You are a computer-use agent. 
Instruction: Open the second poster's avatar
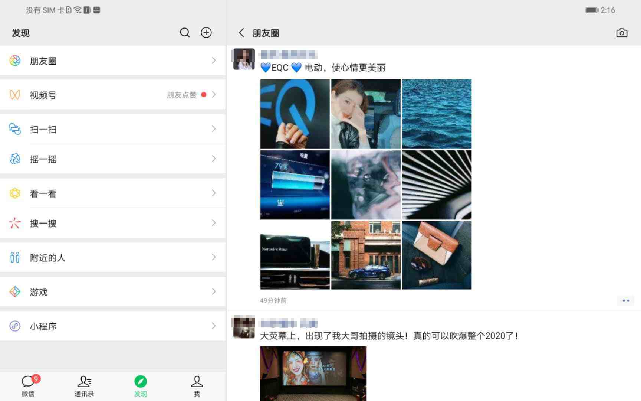(244, 327)
